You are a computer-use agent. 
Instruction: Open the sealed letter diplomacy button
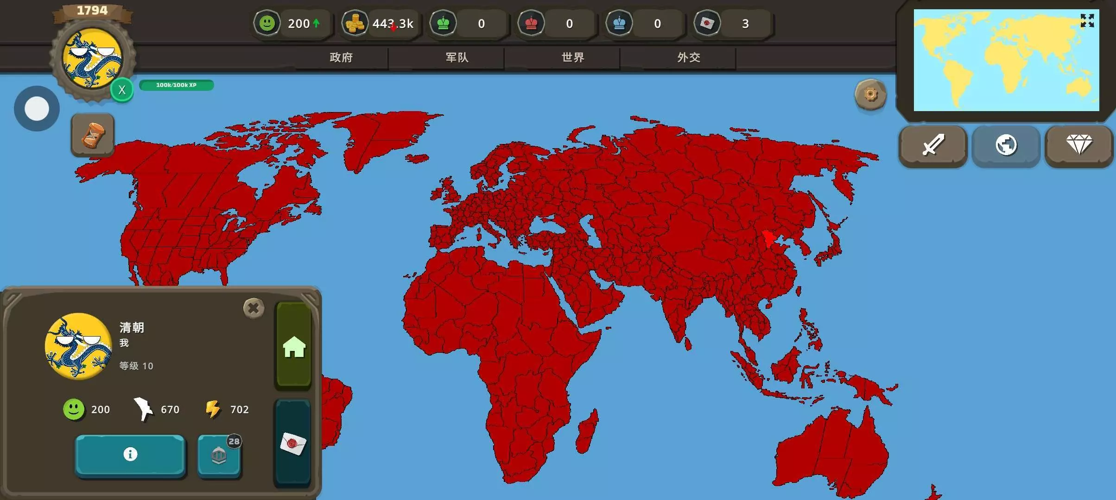pyautogui.click(x=293, y=444)
